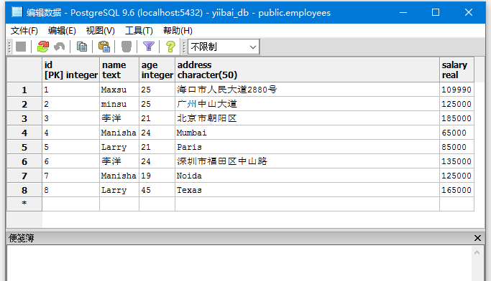Viewport: 491px width, 281px height.
Task: Click scroll up arrow in scratch pad
Action: point(477,252)
